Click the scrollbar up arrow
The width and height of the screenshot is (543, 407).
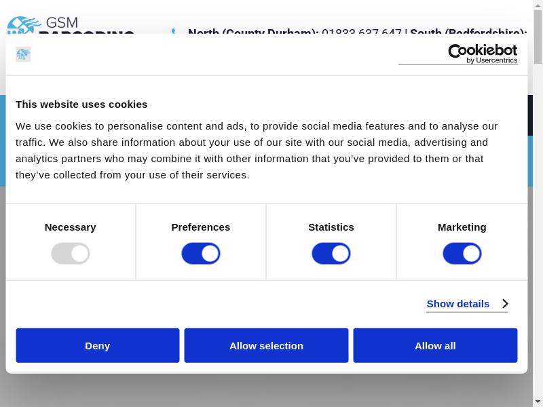click(x=538, y=5)
